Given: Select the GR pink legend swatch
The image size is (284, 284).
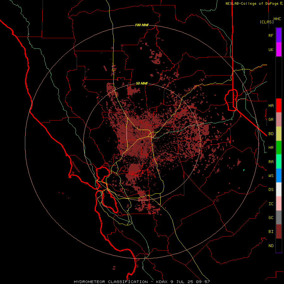Looking at the screenshot, I should click(x=279, y=120).
